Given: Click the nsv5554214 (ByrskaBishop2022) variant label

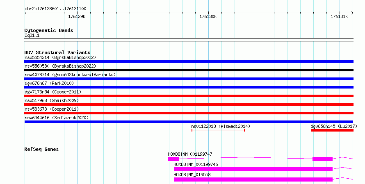Looking at the screenshot, I should 60,57.
